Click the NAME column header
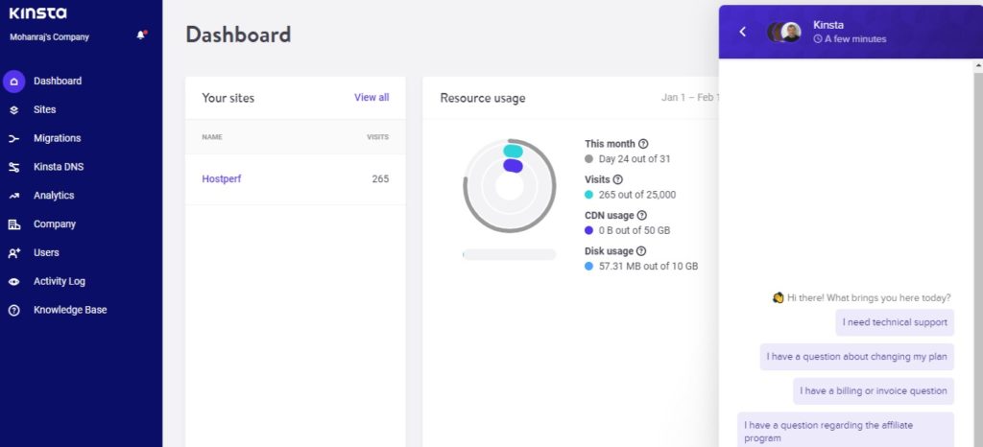Screen dimensions: 983x447 coord(212,137)
